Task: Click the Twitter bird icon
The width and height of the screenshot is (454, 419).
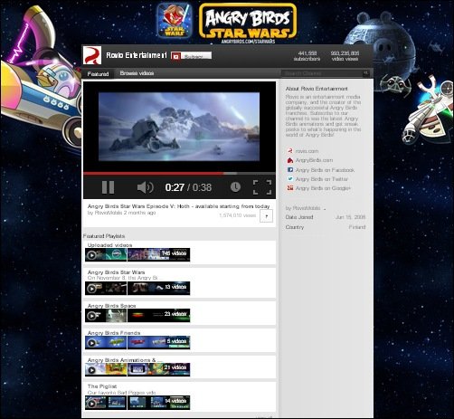Action: (290, 179)
